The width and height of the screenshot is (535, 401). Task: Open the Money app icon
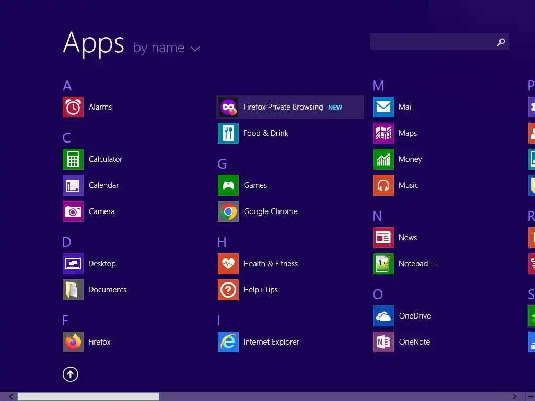click(383, 159)
